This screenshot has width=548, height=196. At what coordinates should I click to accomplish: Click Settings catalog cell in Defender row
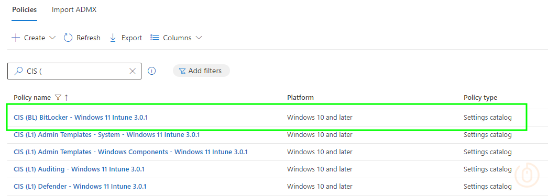(x=488, y=187)
